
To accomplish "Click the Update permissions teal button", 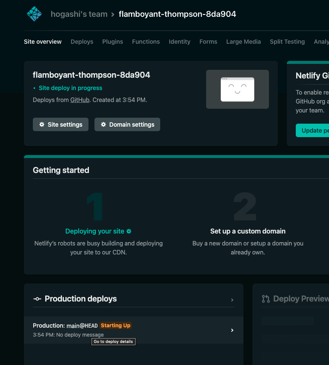I will [312, 130].
